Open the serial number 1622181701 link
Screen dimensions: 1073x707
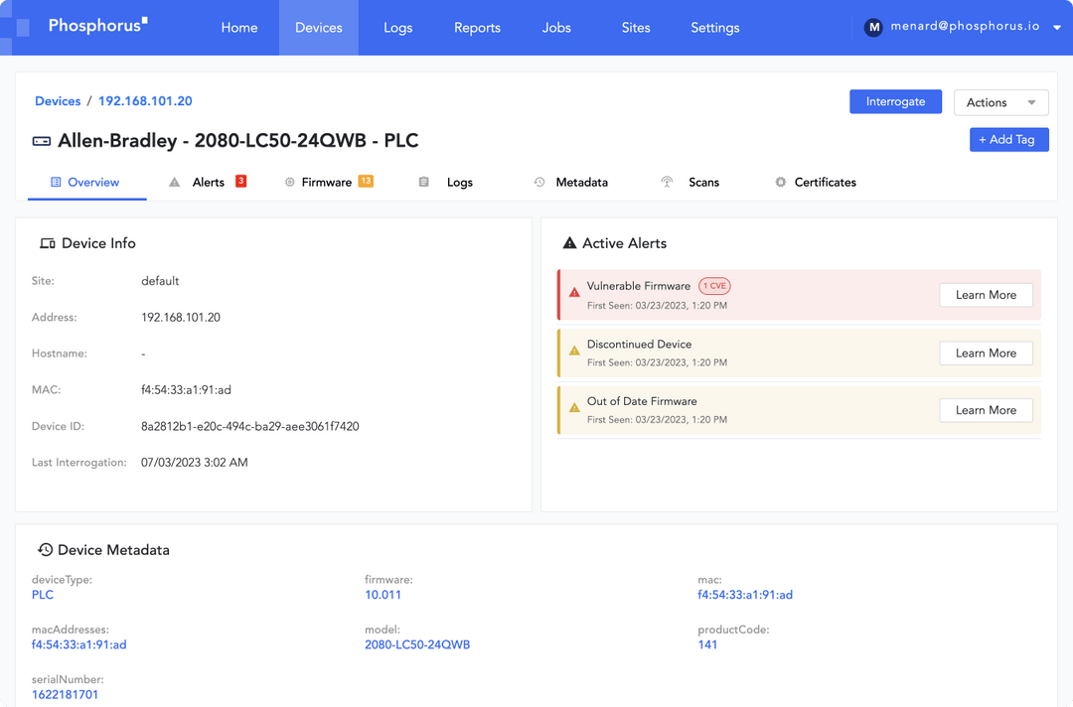coord(66,694)
